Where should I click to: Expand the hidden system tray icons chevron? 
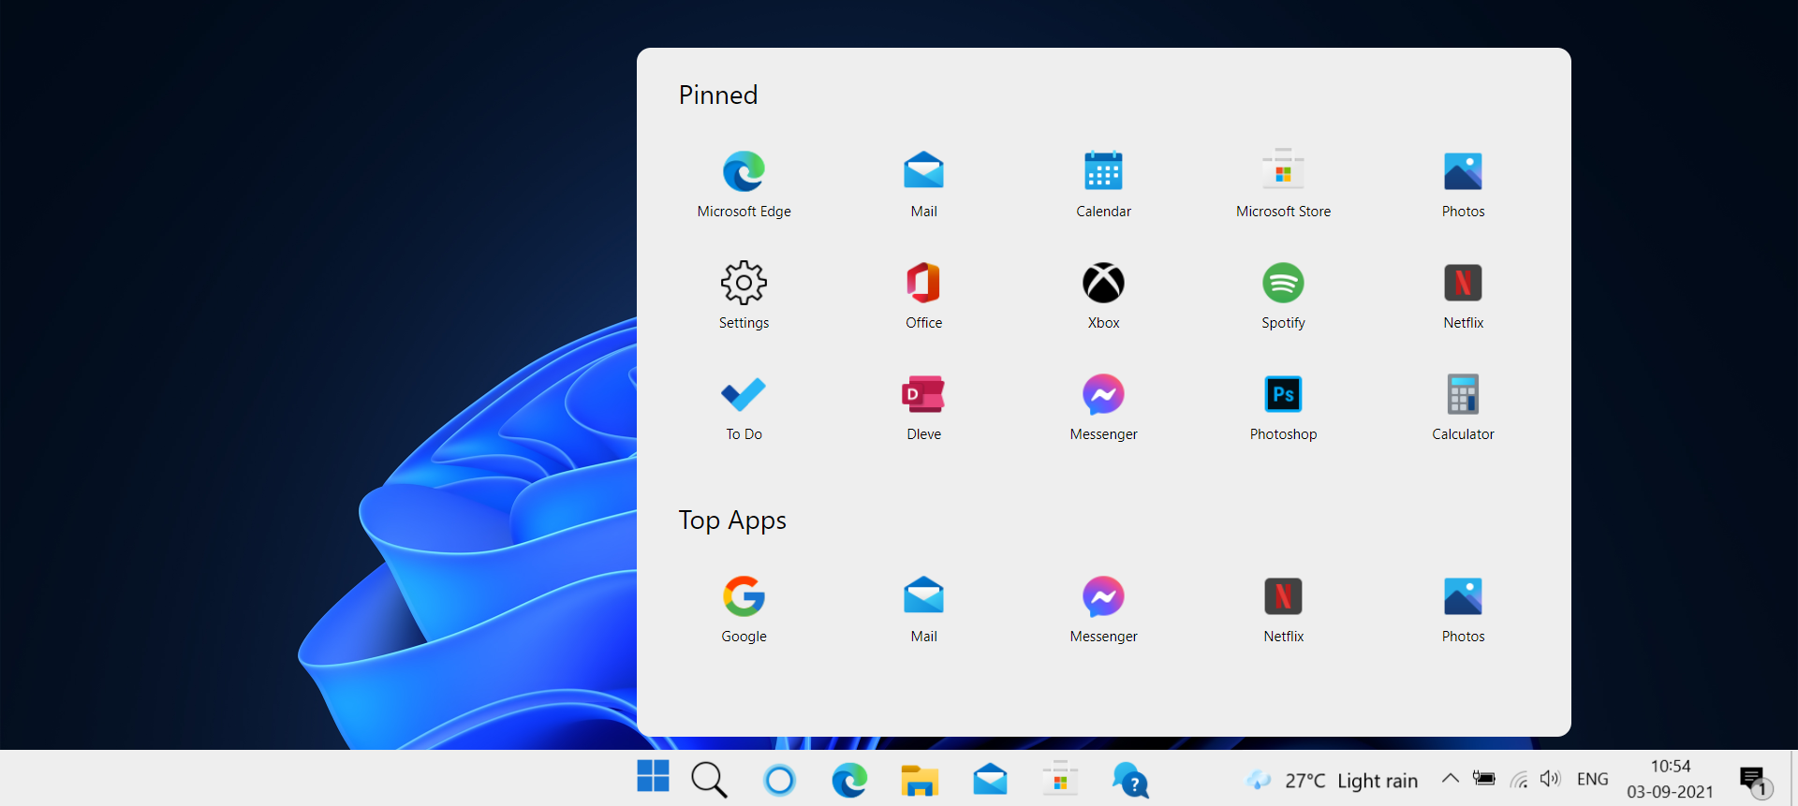1450,778
